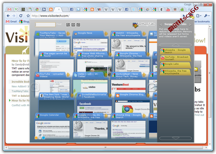Select the orange color swatch in popup

[x=36, y=138]
